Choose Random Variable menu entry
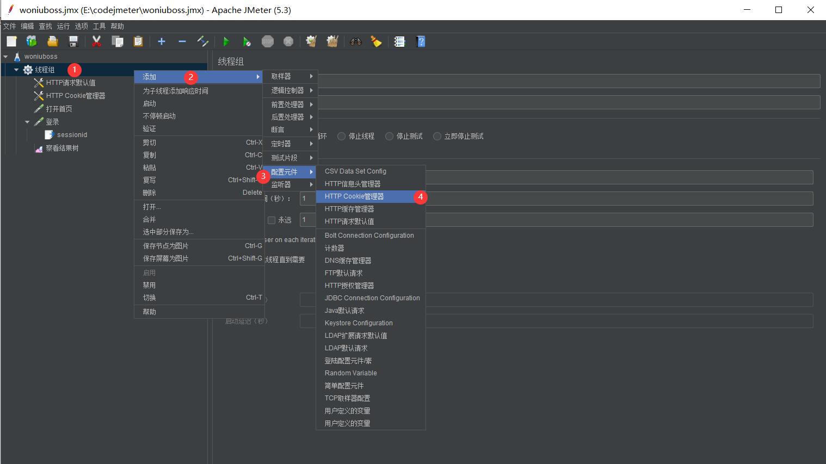 pos(371,373)
